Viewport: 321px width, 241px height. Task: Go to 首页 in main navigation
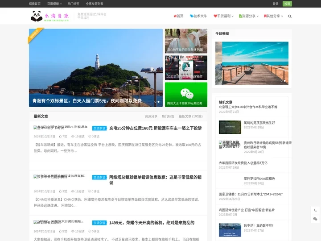(178, 16)
